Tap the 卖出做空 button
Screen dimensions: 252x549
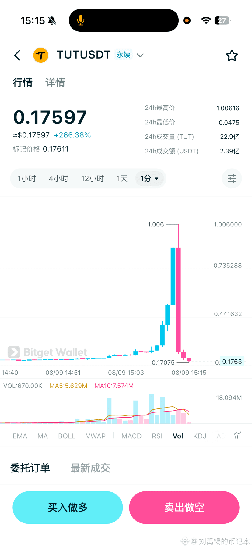(x=184, y=507)
